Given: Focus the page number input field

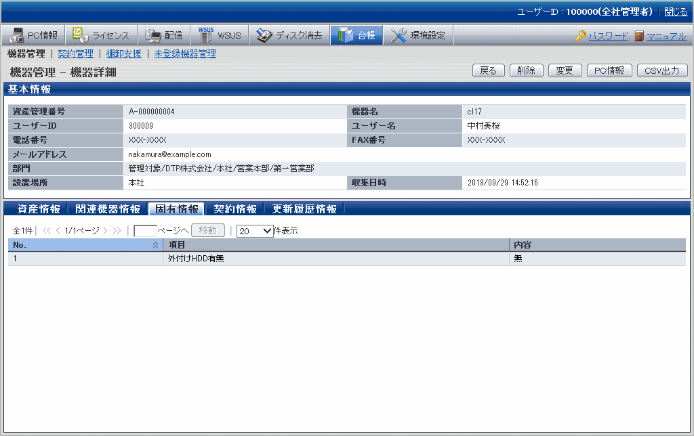Looking at the screenshot, I should coord(145,231).
